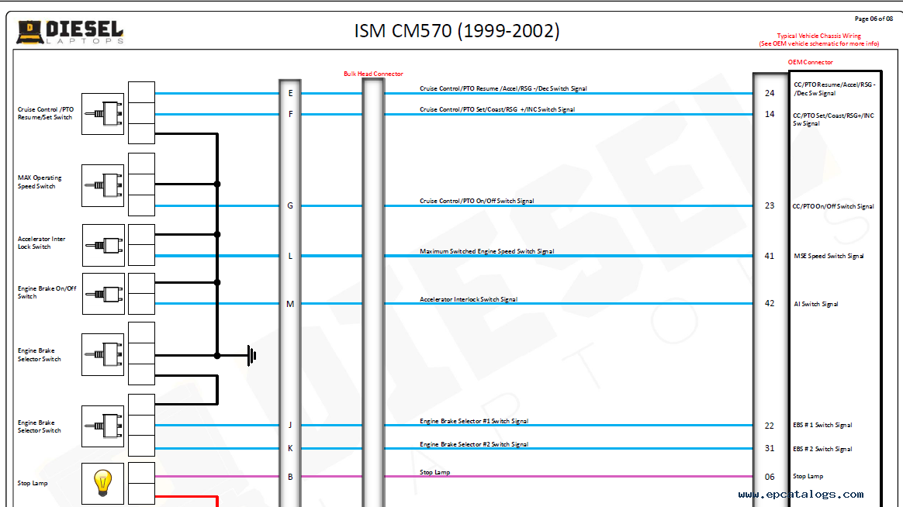Image resolution: width=903 pixels, height=507 pixels.
Task: Click "Accelerator Interlock Switch Signal" wire label
Action: (469, 299)
